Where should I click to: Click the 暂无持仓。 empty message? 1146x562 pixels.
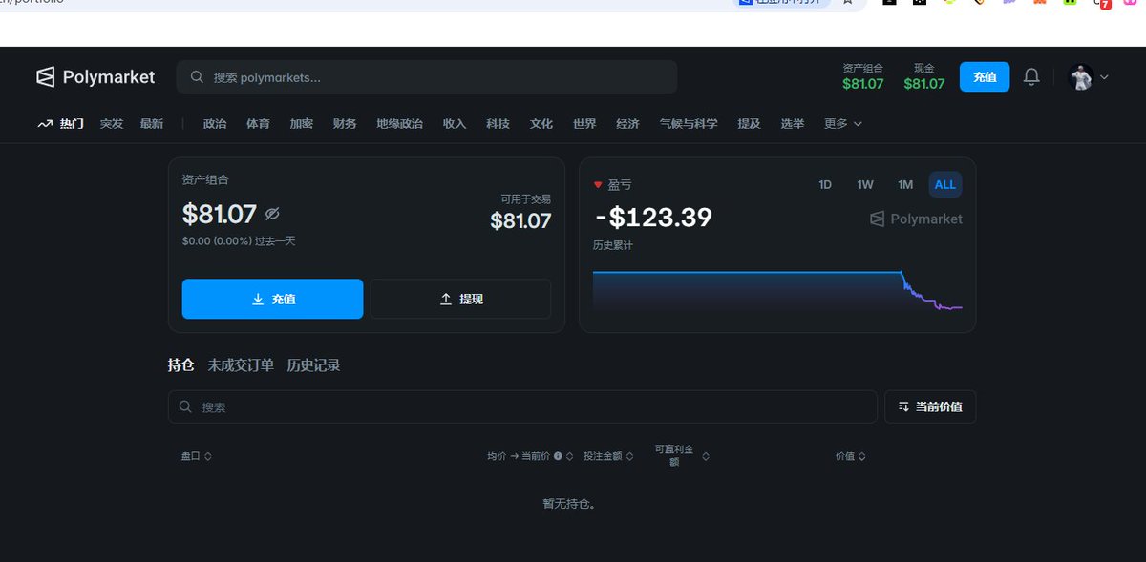pos(569,504)
